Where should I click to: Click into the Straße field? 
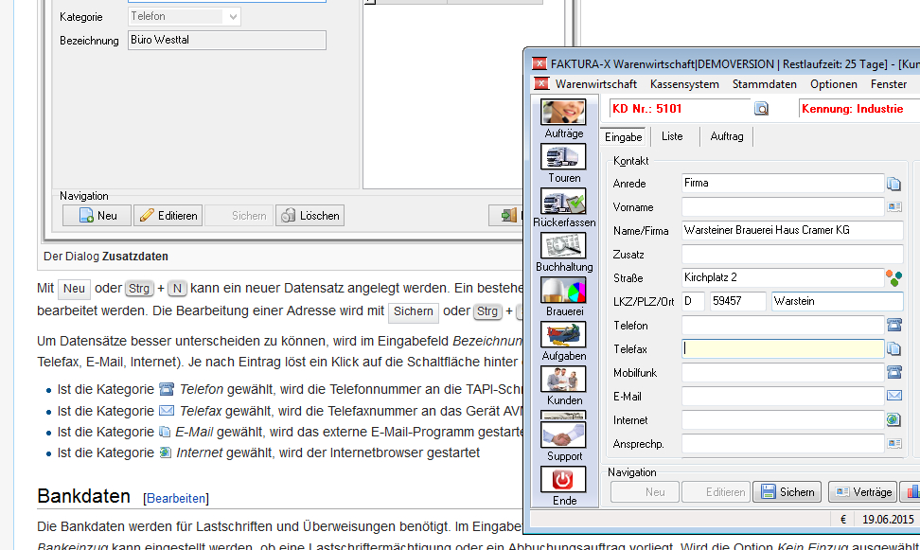point(783,277)
